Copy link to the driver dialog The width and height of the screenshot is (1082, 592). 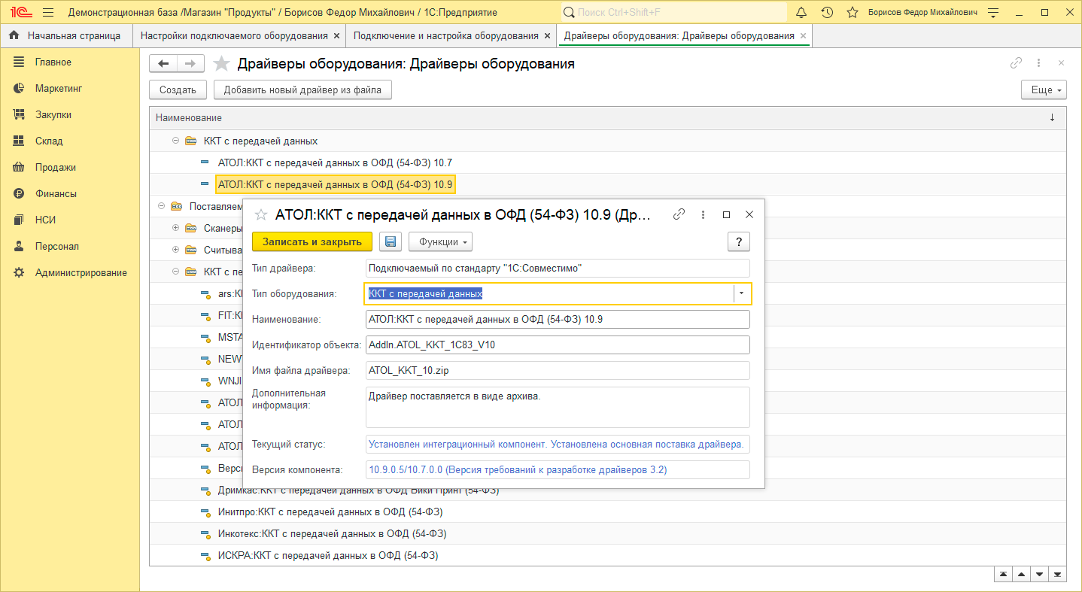(679, 214)
